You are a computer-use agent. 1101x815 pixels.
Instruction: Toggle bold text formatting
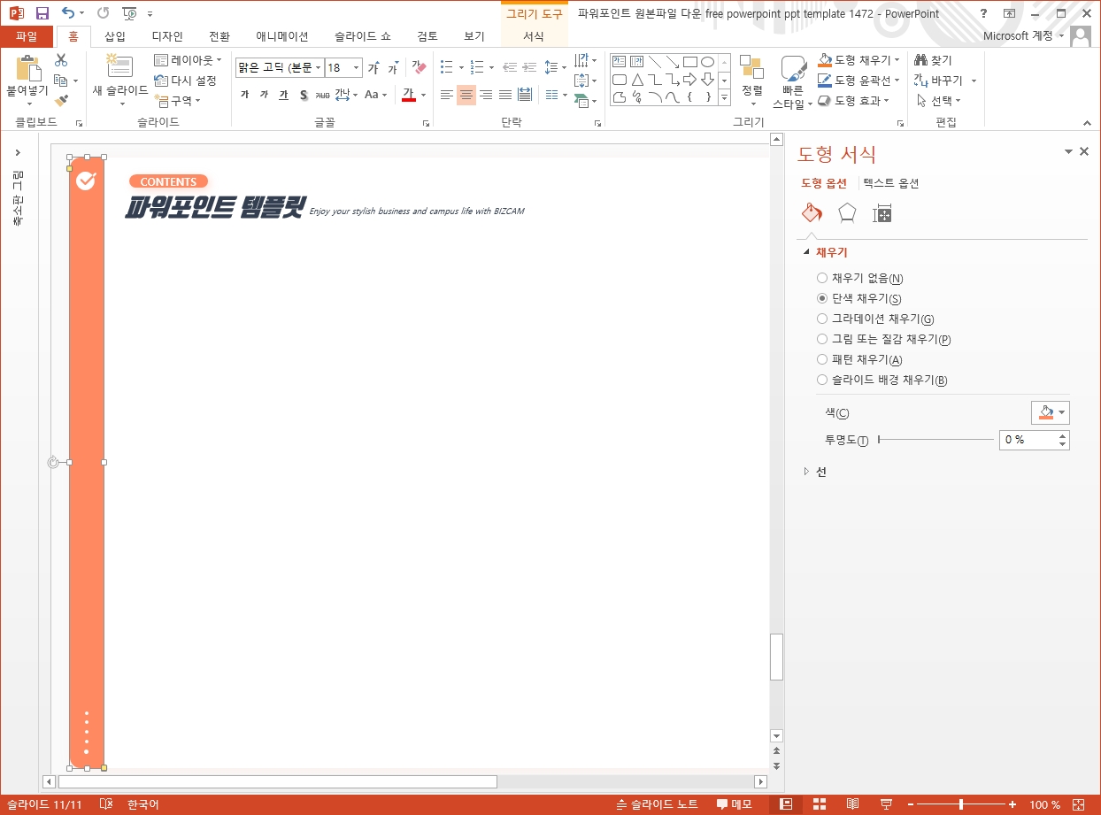[x=245, y=95]
